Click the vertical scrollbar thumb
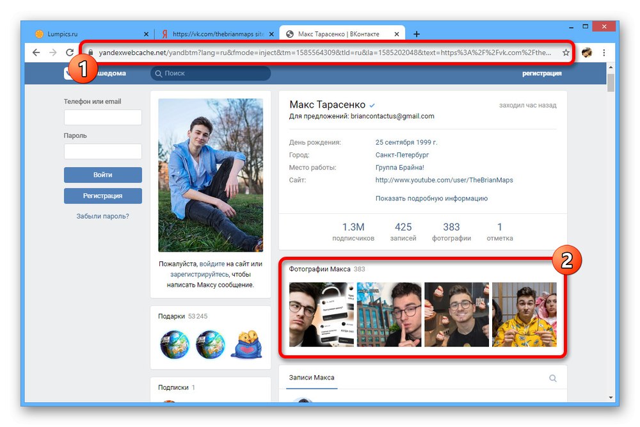The width and height of the screenshot is (640, 427). point(611,83)
